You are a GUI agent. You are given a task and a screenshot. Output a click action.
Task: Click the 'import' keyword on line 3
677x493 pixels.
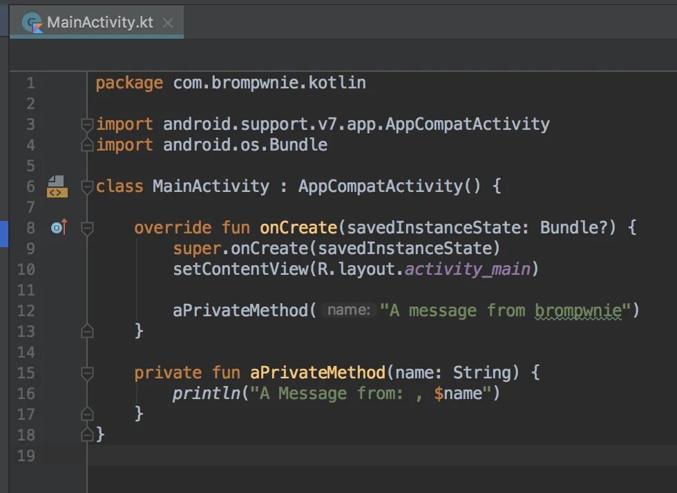click(x=124, y=124)
